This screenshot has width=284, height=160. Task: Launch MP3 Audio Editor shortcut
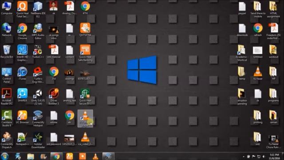tap(38, 31)
